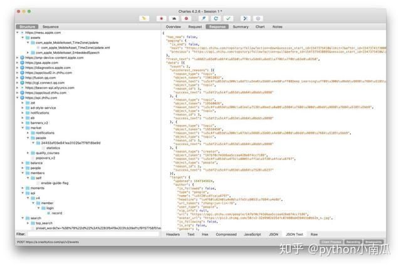Expand the quality_courses folder node
Image resolution: width=401 pixels, height=267 pixels.
[28, 153]
